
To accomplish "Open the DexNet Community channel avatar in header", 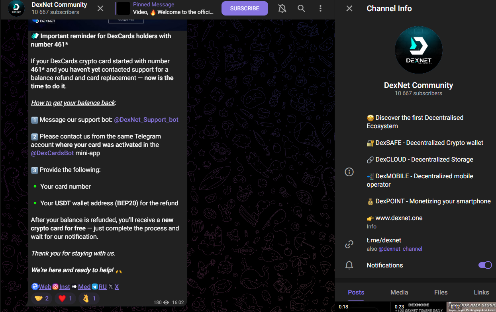I will pyautogui.click(x=16, y=8).
